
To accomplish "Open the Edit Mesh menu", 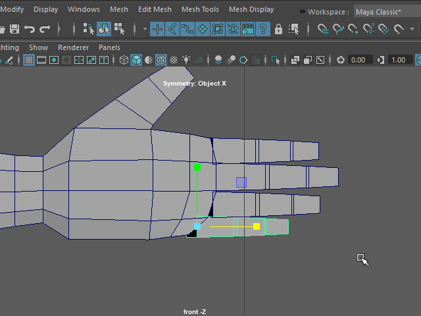I will point(155,9).
